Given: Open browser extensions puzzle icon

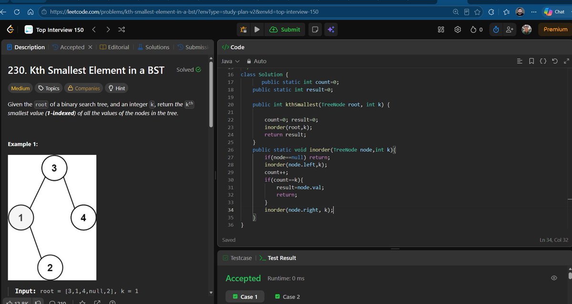Looking at the screenshot, I should coord(490,11).
